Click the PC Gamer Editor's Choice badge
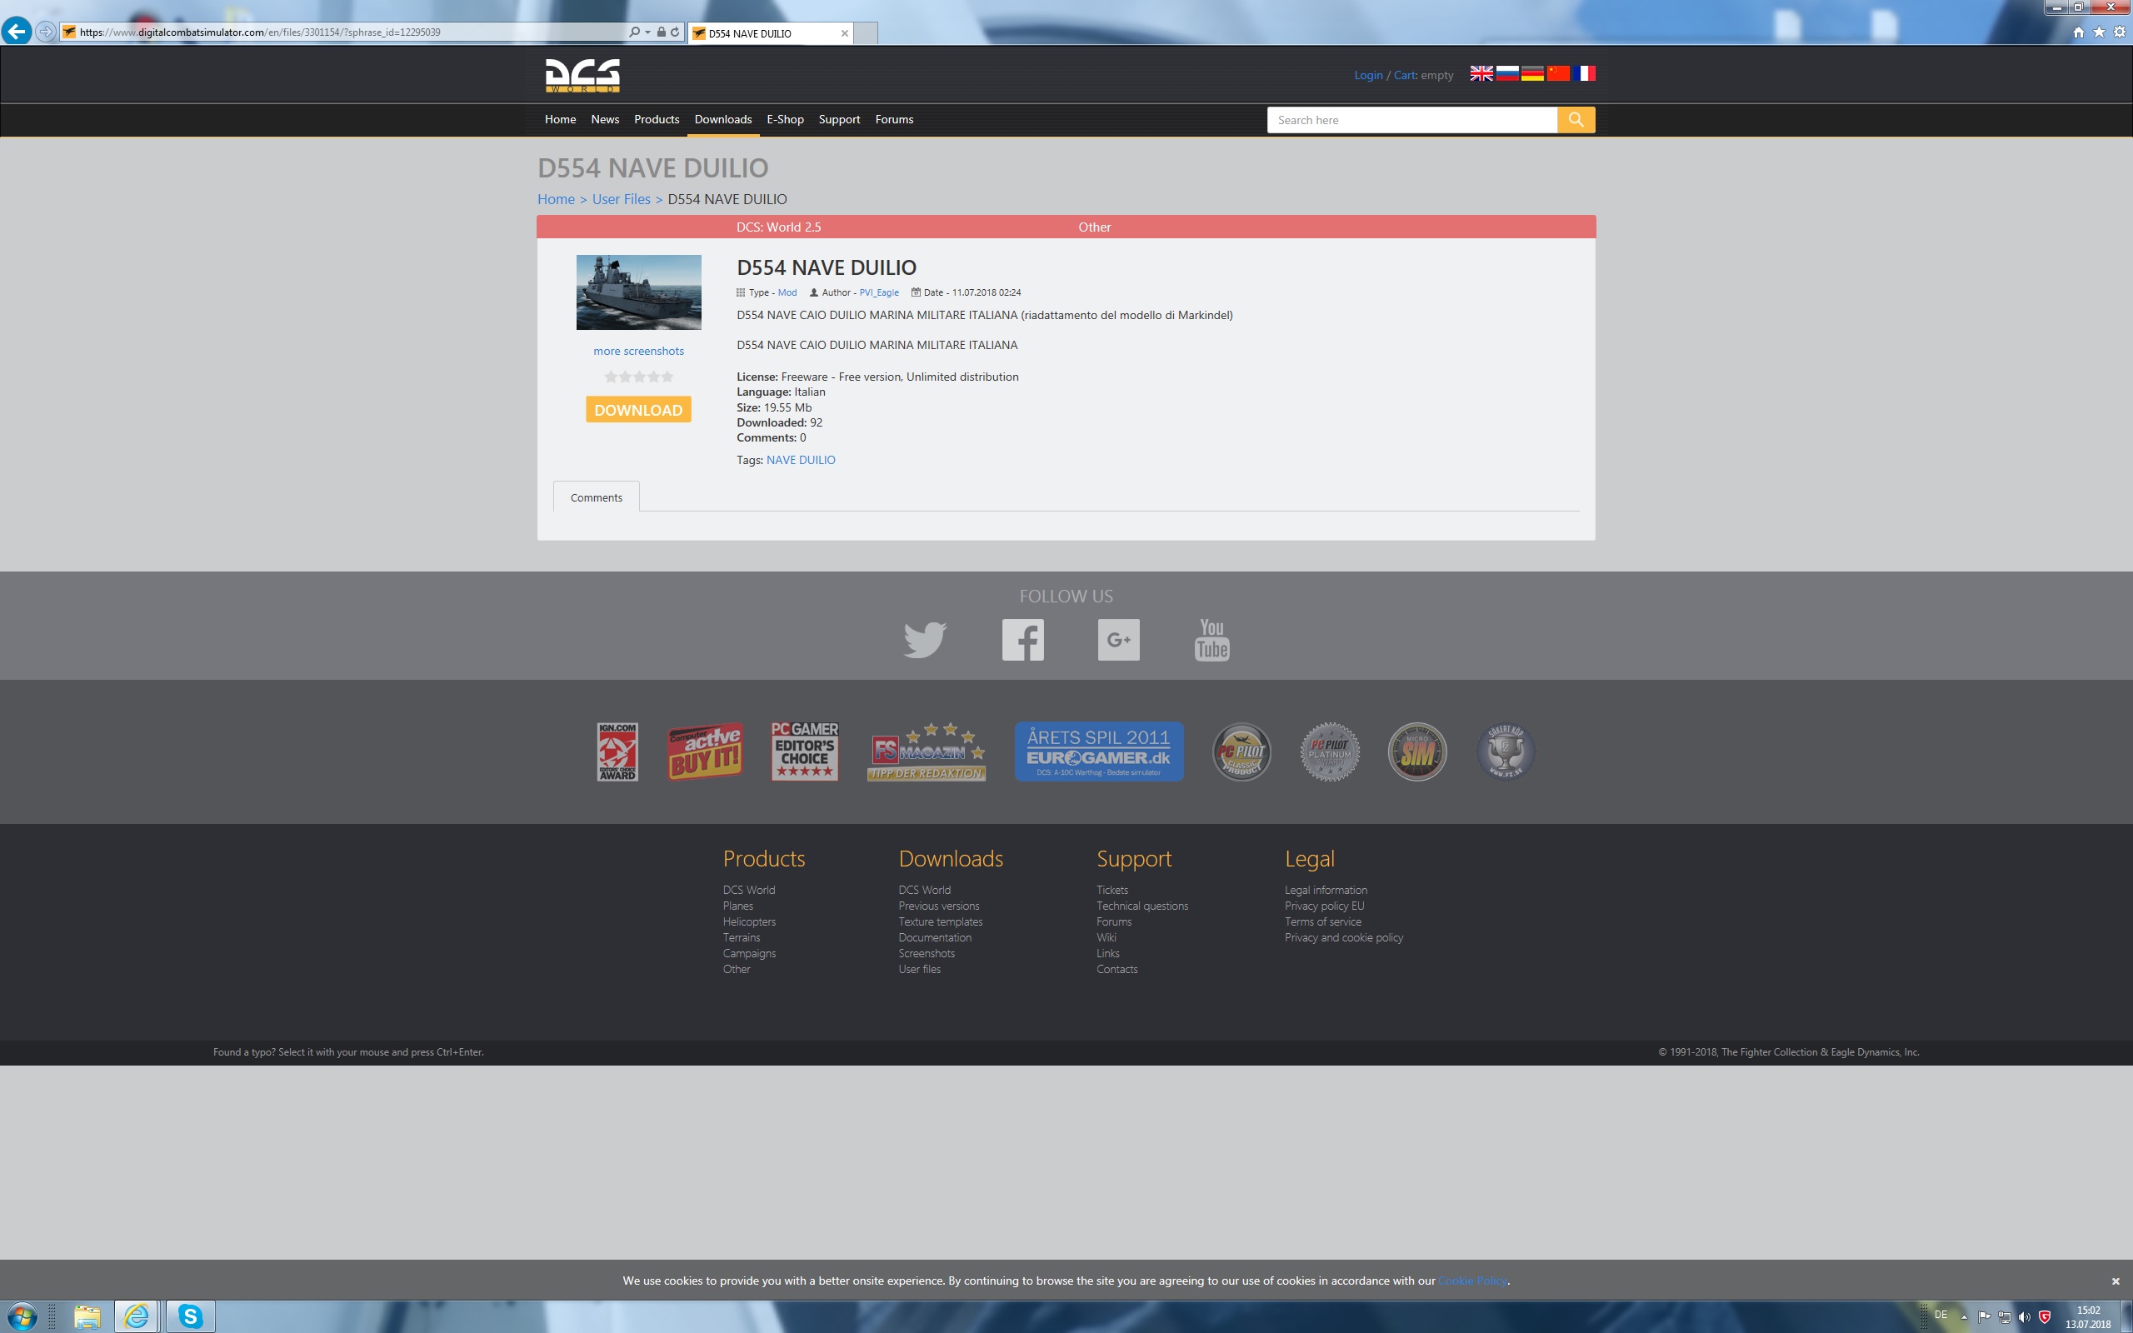The height and width of the screenshot is (1333, 2133). (x=805, y=752)
